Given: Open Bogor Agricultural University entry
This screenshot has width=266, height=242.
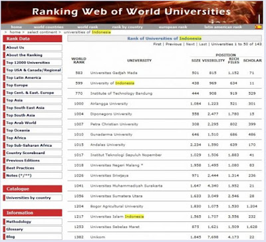Looking at the screenshot, I should click(116, 206).
